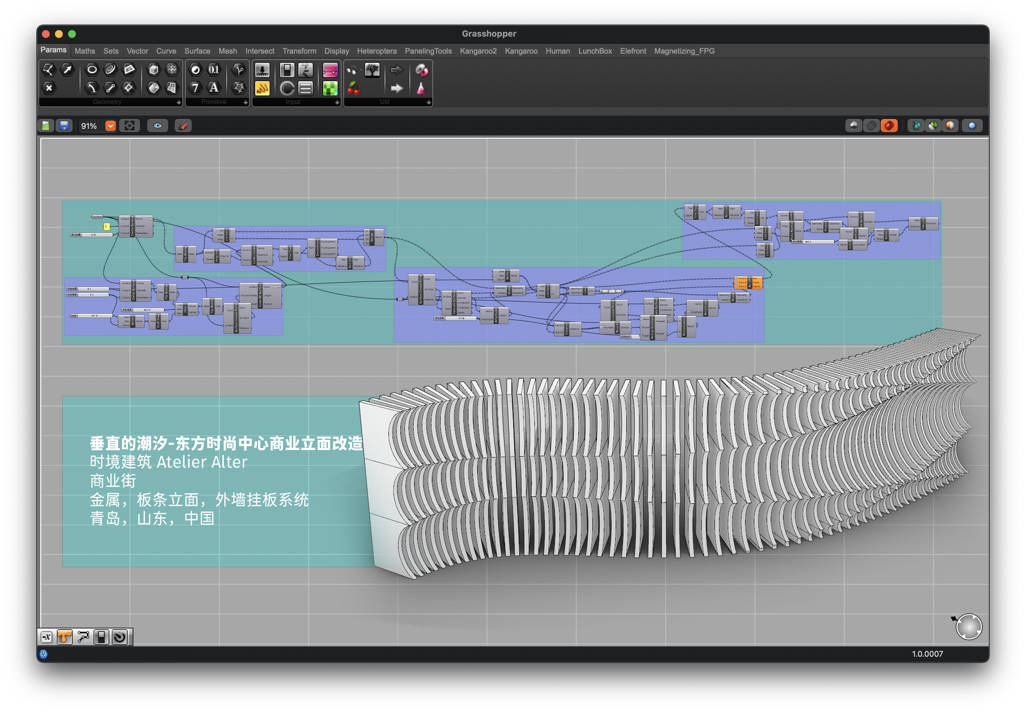Switch to the Kangaroo2 tab

pyautogui.click(x=478, y=51)
